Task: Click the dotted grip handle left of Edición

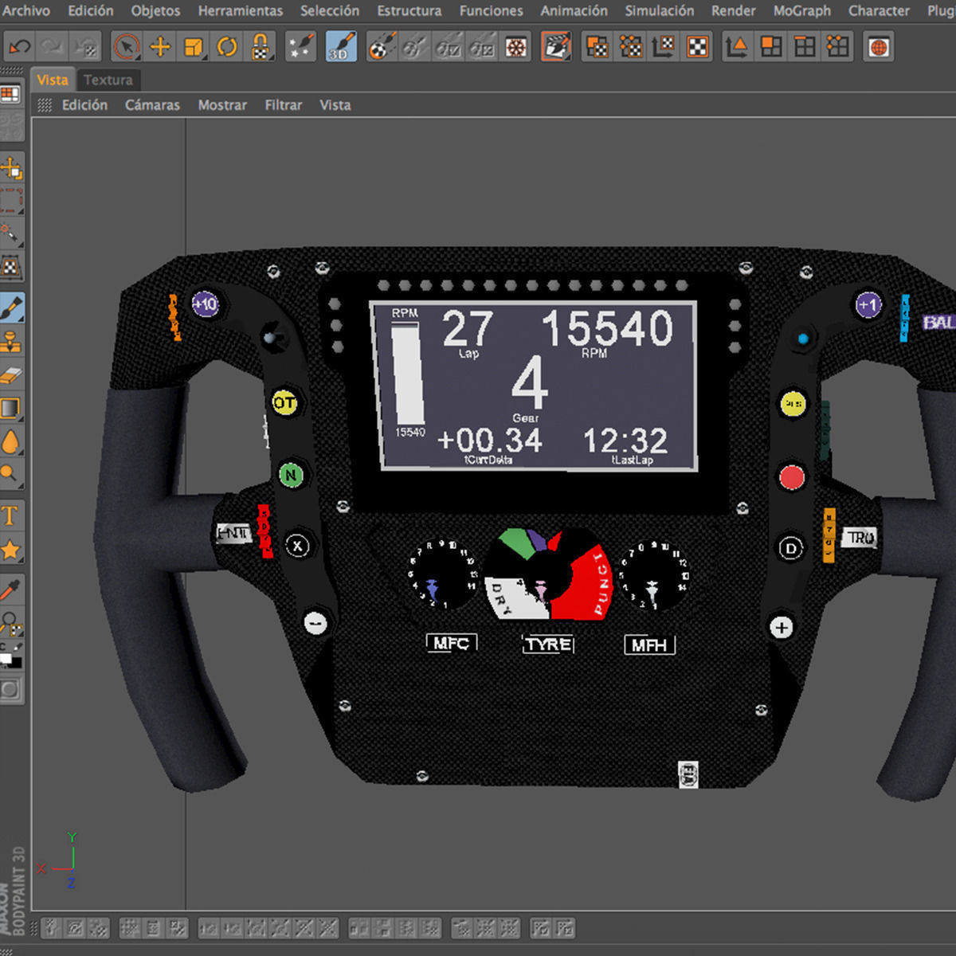Action: 45,105
